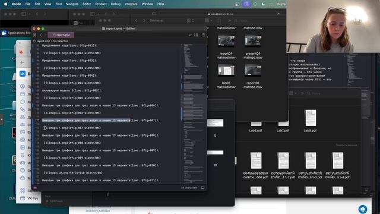380x214 pixels.
Task: Open the Integrate menu
Action: click(131, 4)
